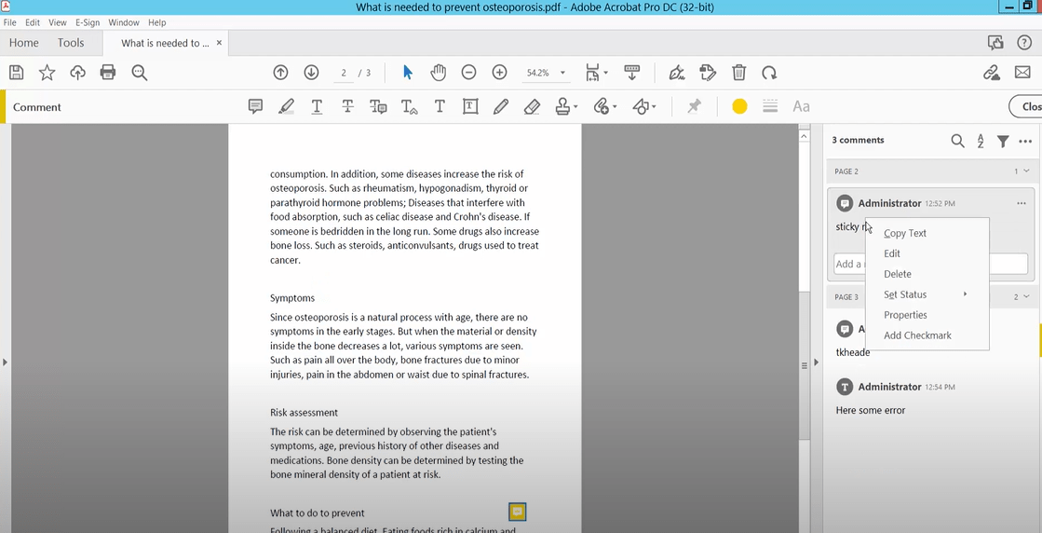Activate the hand pan tool
This screenshot has height=533, width=1042.
438,73
